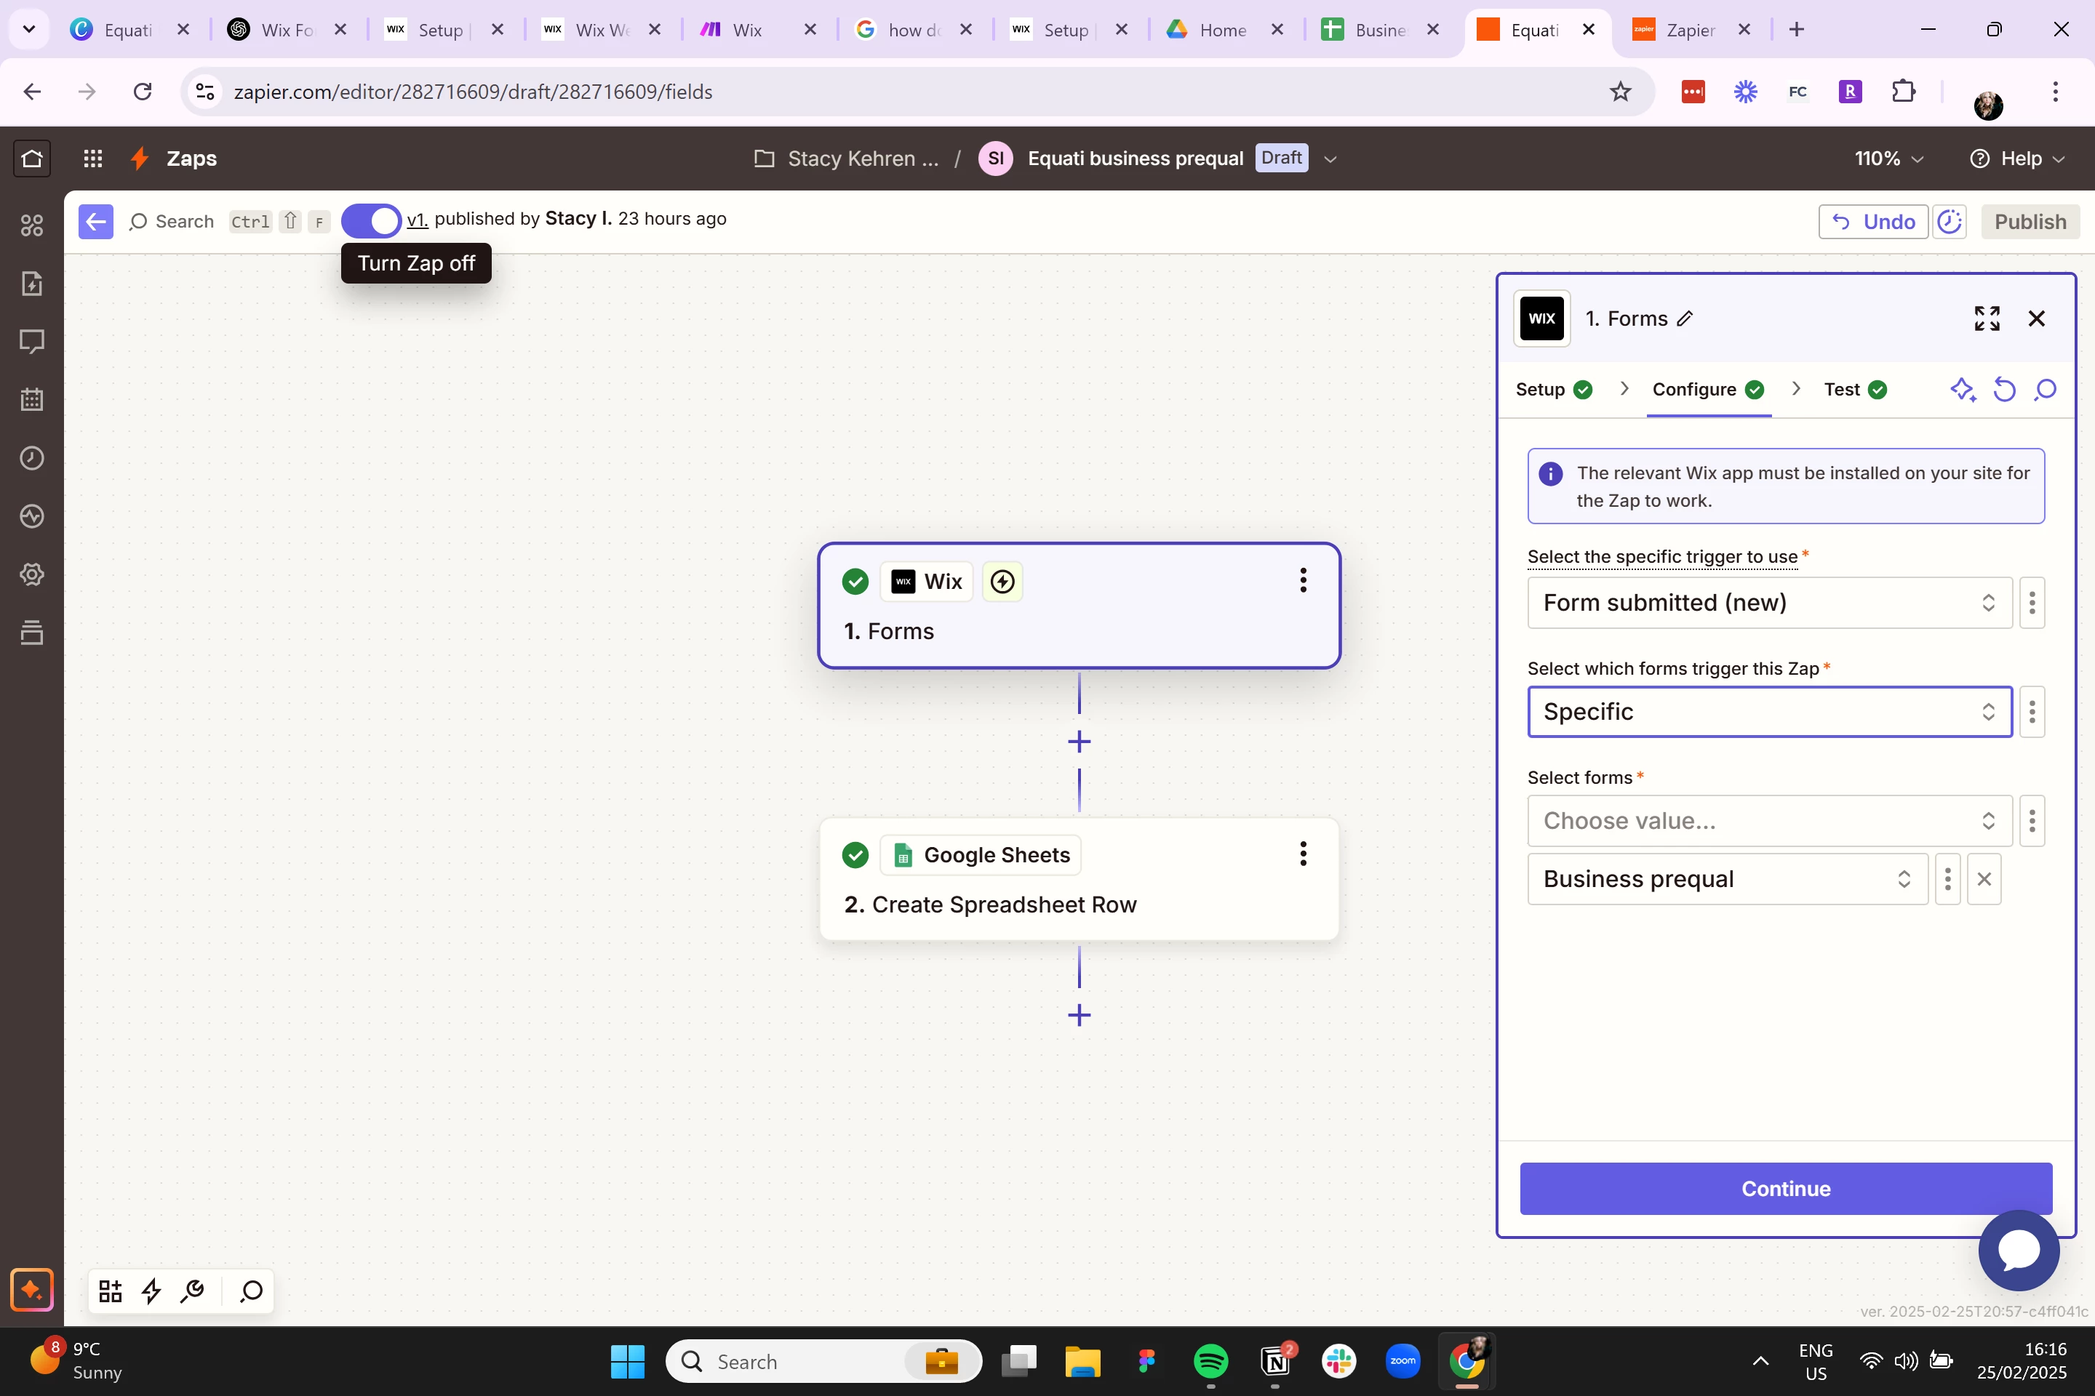
Task: Open the AI copilot orange sparkle icon
Action: click(x=32, y=1290)
